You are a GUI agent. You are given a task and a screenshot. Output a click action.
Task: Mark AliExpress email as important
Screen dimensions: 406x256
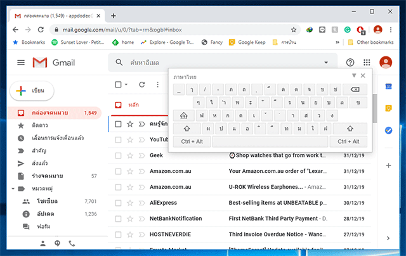pyautogui.click(x=141, y=203)
